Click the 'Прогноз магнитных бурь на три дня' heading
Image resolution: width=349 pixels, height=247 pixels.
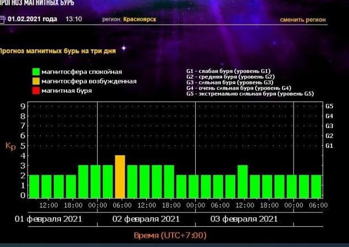pos(58,51)
